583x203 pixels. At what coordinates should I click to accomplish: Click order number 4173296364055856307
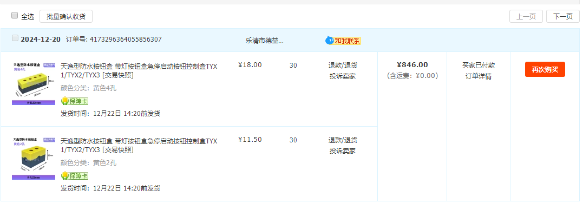click(x=126, y=39)
